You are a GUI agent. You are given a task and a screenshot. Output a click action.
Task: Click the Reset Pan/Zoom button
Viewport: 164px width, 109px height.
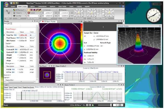[x=28, y=87]
